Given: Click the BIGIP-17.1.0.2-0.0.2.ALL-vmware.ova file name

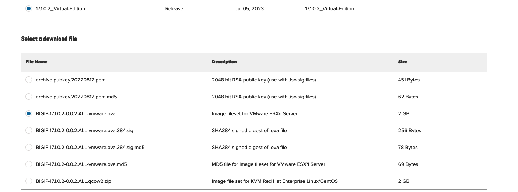Looking at the screenshot, I should [x=76, y=113].
